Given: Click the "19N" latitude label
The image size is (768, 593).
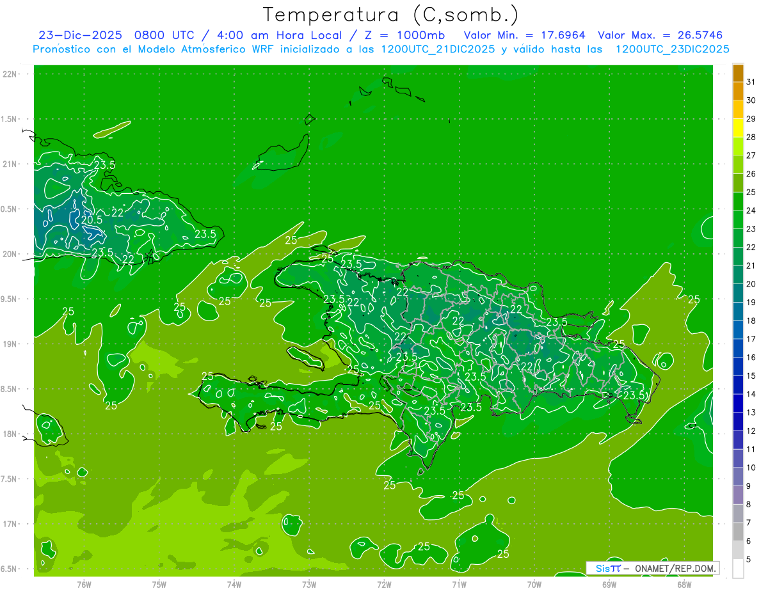Looking at the screenshot, I should (x=10, y=344).
